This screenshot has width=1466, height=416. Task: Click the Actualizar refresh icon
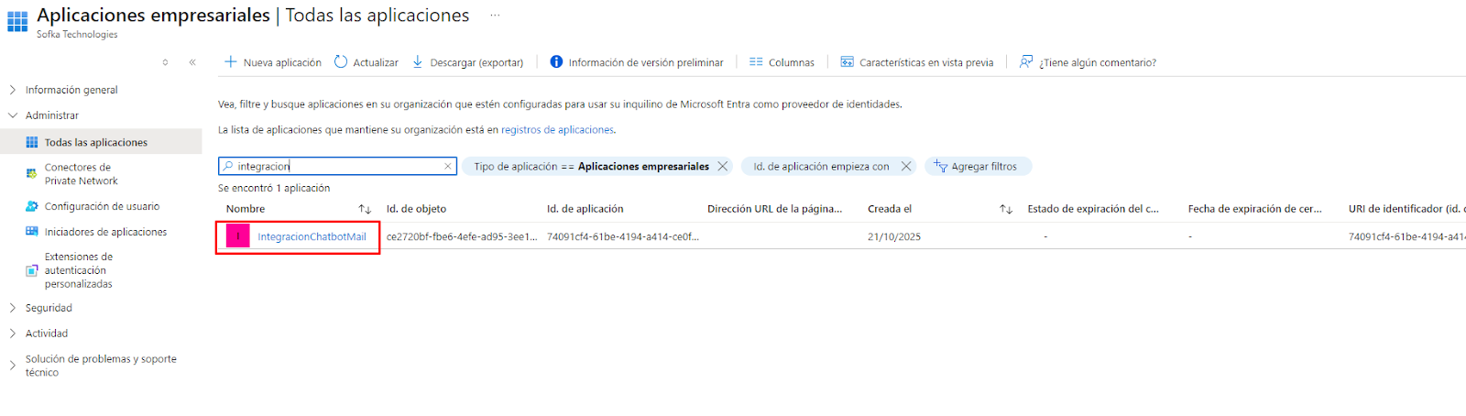pyautogui.click(x=341, y=62)
